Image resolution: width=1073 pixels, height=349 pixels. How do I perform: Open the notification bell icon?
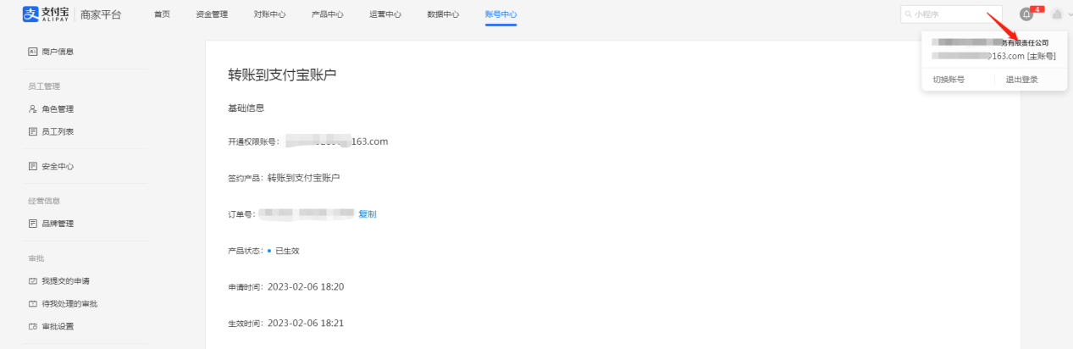1026,14
